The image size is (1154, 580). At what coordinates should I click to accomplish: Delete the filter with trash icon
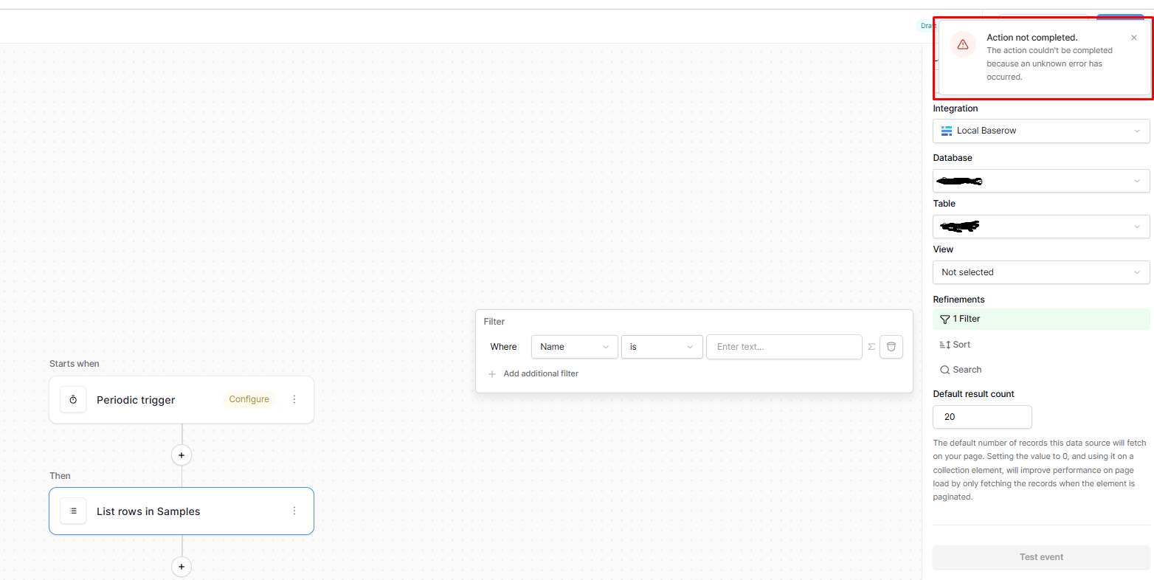(x=891, y=347)
